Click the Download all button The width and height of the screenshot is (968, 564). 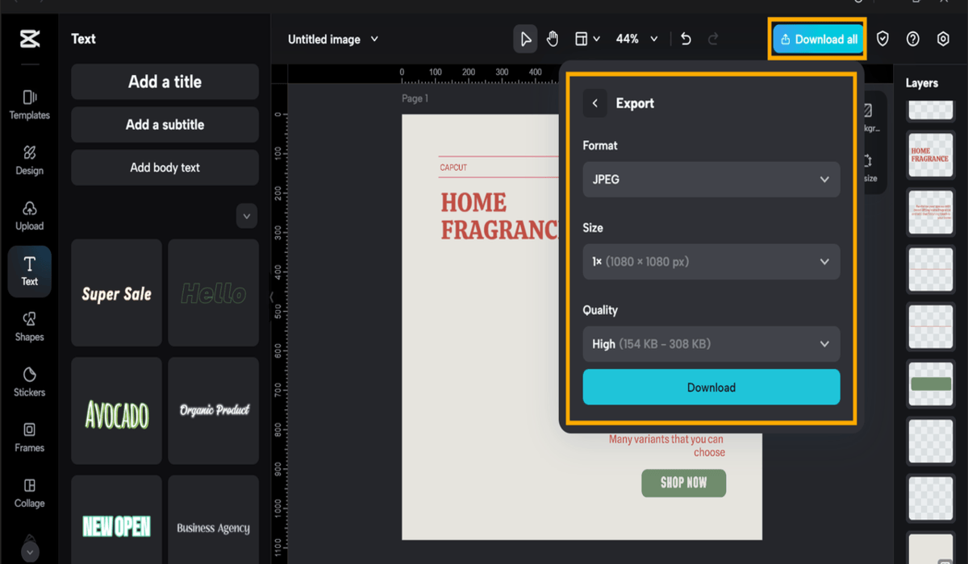coord(818,39)
